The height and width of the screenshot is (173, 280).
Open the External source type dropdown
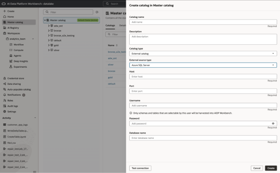click(x=203, y=65)
